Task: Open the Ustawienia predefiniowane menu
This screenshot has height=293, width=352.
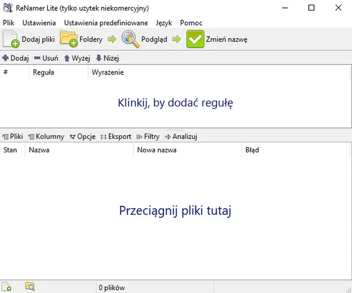Action: click(106, 23)
